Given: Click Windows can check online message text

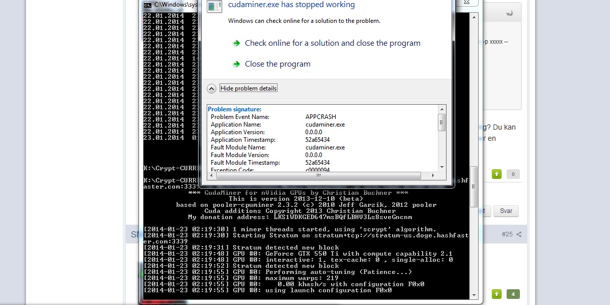Looking at the screenshot, I should (x=304, y=21).
